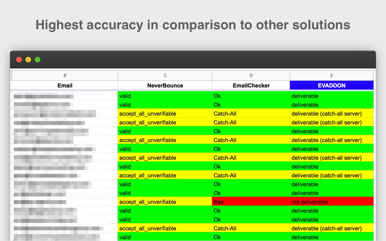Viewport: 386px width, 241px height.
Task: Select topmost 'Catch-All' cell under EmailChecker
Action: [x=251, y=113]
